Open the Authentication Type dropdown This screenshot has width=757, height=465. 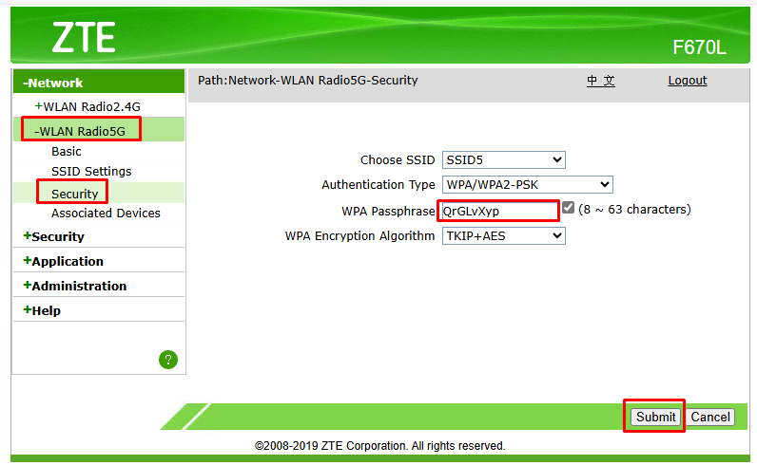pos(527,184)
